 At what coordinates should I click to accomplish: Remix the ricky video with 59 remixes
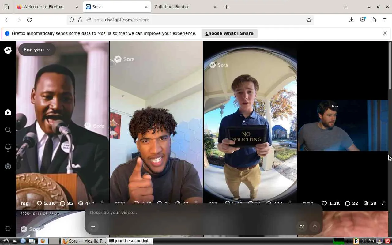click(x=370, y=203)
